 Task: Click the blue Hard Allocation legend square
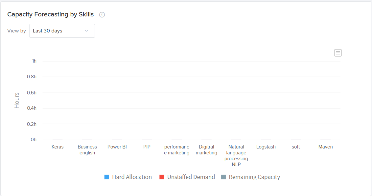click(107, 177)
